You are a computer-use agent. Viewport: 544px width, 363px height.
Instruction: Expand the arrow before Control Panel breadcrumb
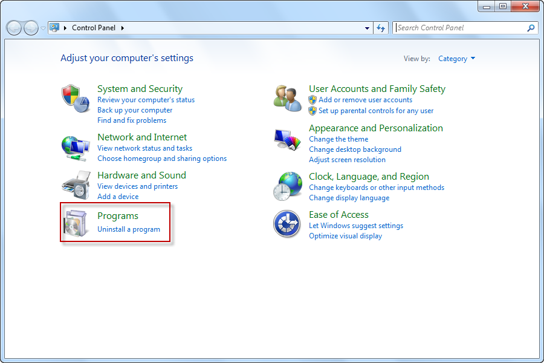point(65,28)
